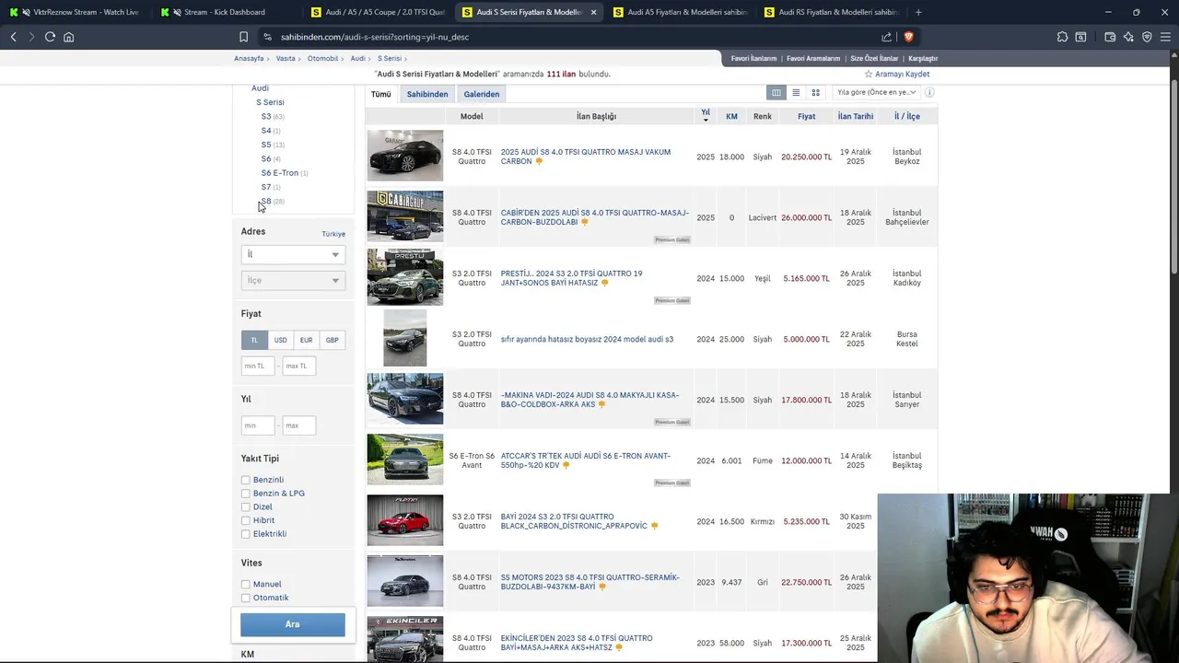Viewport: 1179px width, 663px height.
Task: Unmute VktrReznow Stream tab audio icon
Action: pyautogui.click(x=27, y=12)
